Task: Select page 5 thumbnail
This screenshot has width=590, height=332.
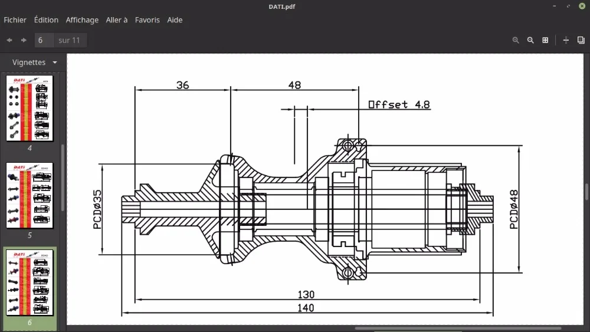Action: coord(29,196)
